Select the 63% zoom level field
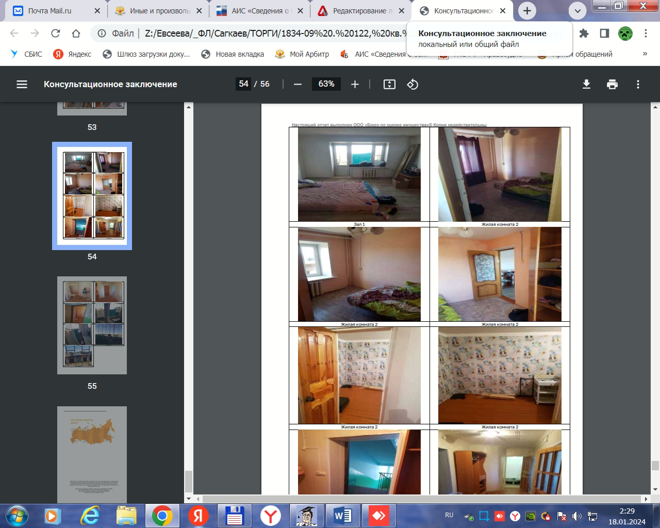The width and height of the screenshot is (660, 528). point(326,84)
